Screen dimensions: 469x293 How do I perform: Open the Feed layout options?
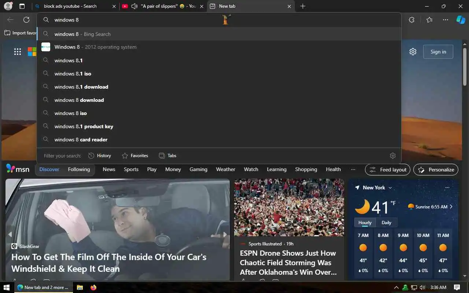coord(388,170)
